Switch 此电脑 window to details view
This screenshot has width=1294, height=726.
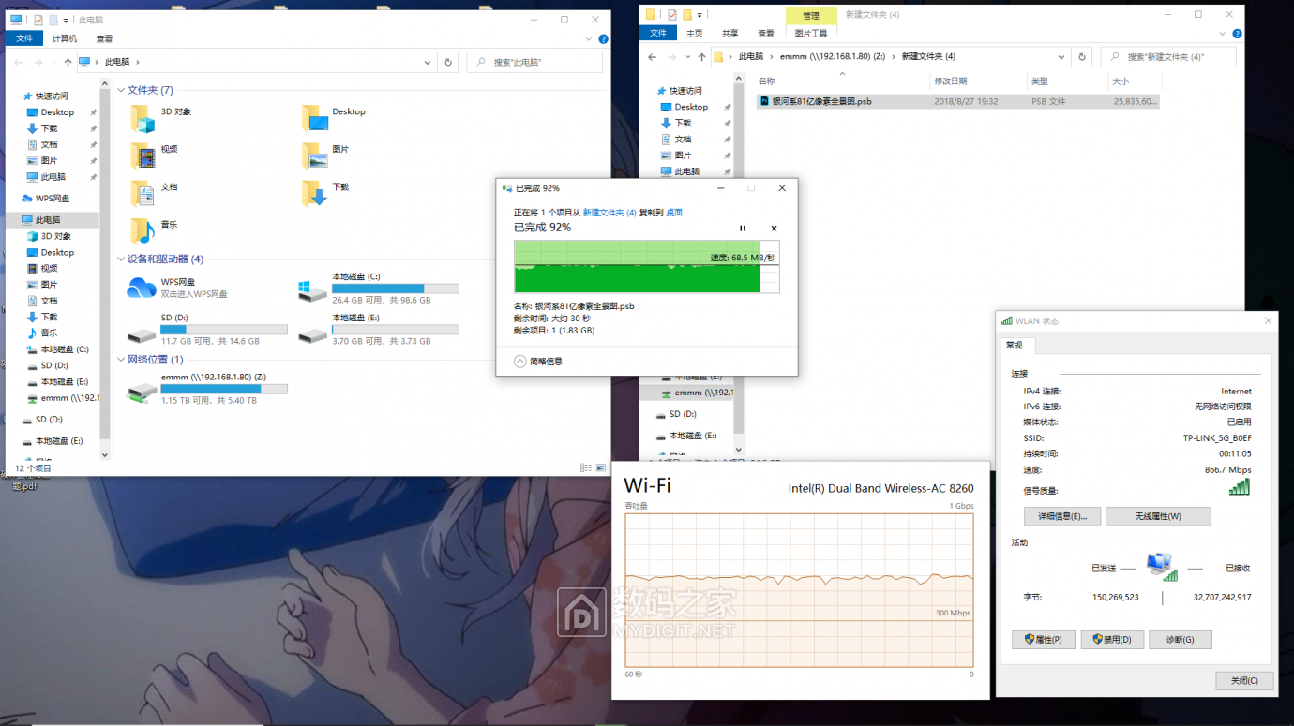coord(586,467)
